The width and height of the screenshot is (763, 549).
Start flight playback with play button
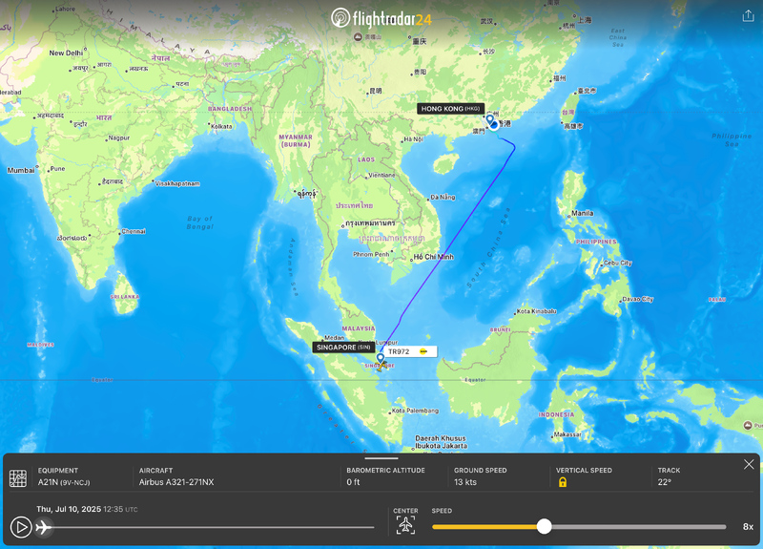click(21, 527)
